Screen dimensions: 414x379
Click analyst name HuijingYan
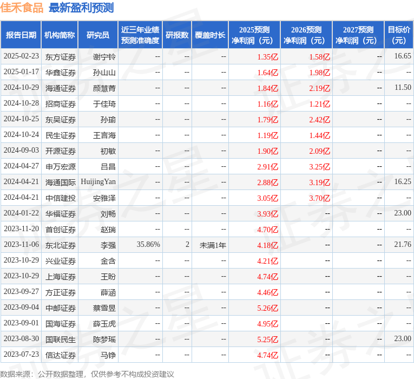pyautogui.click(x=98, y=182)
